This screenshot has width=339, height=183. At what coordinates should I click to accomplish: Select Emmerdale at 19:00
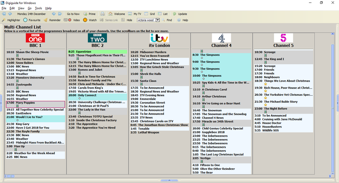point(160,99)
